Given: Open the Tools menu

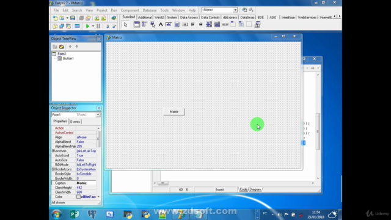Looking at the screenshot, I should 164,10.
